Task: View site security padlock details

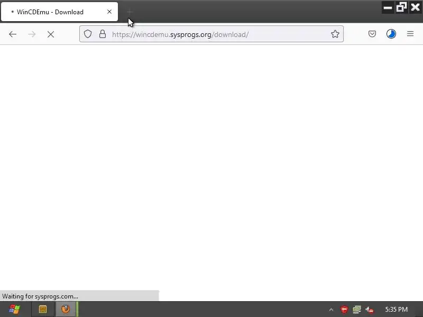Action: [103, 34]
